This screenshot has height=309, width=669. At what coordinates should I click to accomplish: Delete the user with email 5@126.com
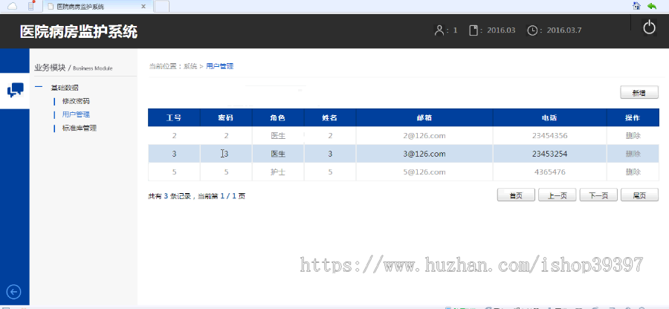633,172
